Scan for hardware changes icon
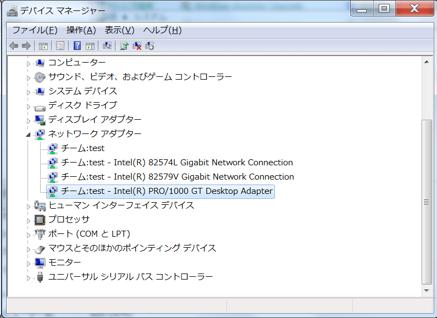The width and height of the screenshot is (437, 318). (107, 46)
